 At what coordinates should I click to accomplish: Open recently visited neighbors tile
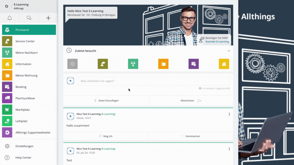tap(133, 64)
